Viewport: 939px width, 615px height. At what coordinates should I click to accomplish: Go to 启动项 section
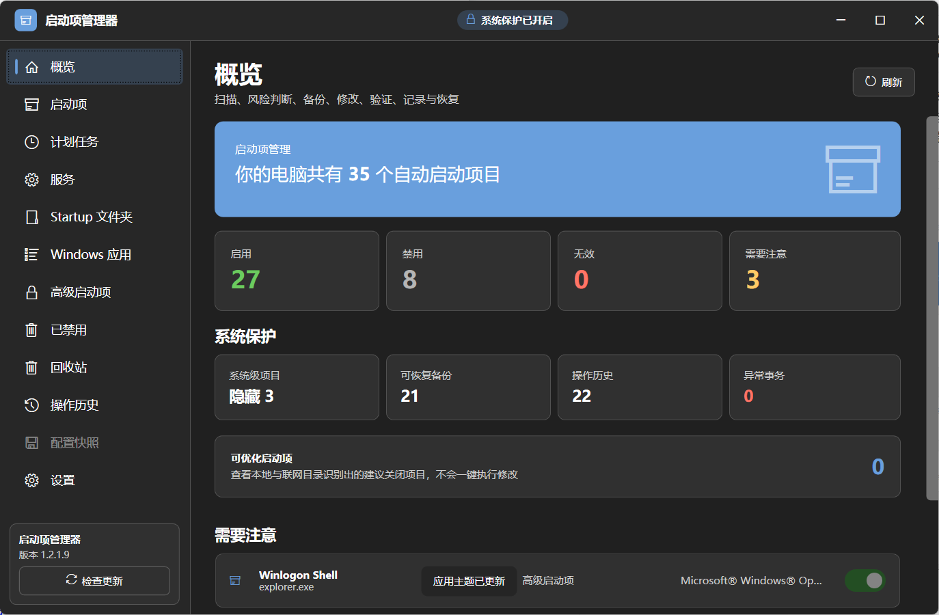[94, 105]
